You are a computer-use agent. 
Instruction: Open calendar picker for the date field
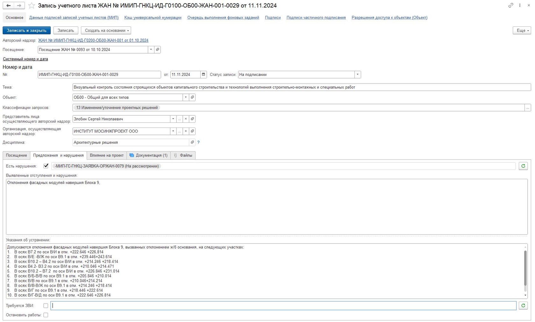click(x=203, y=75)
